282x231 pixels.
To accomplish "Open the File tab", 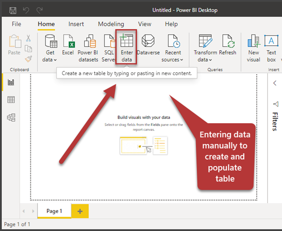I will pyautogui.click(x=16, y=24).
